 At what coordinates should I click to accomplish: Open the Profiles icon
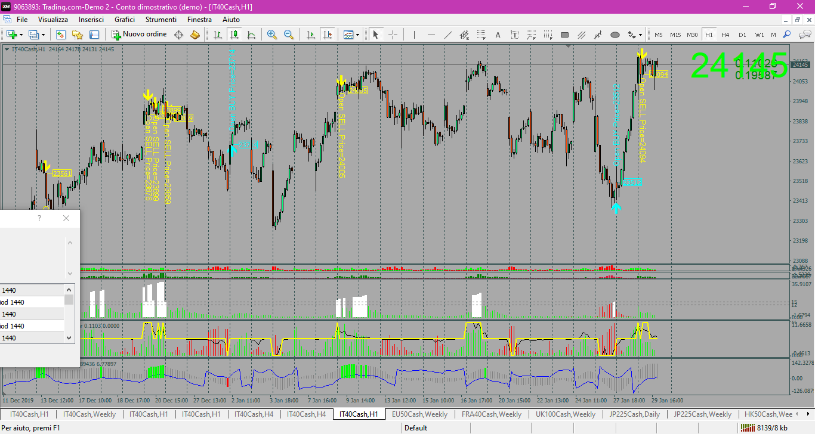(x=33, y=35)
